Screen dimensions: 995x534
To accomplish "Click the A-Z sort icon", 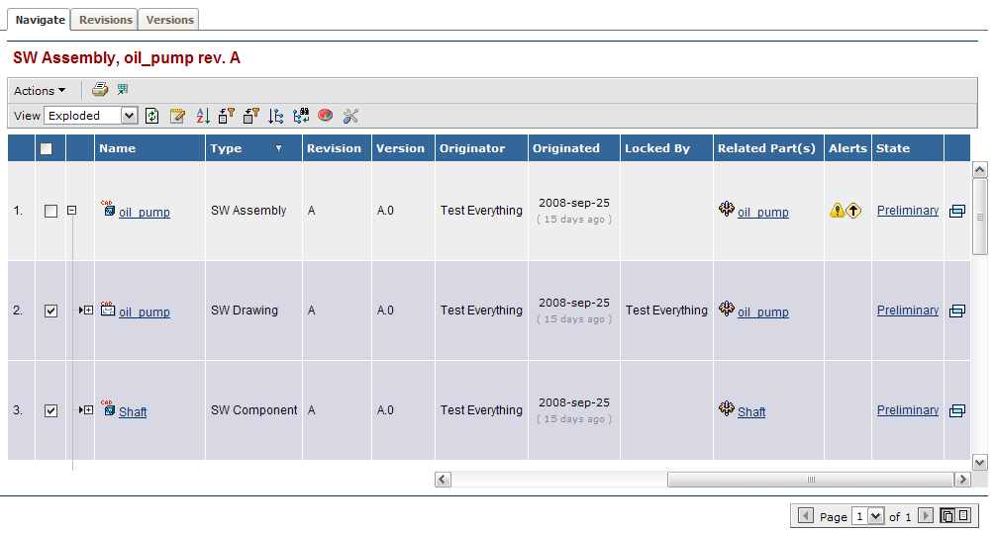I will pyautogui.click(x=203, y=116).
